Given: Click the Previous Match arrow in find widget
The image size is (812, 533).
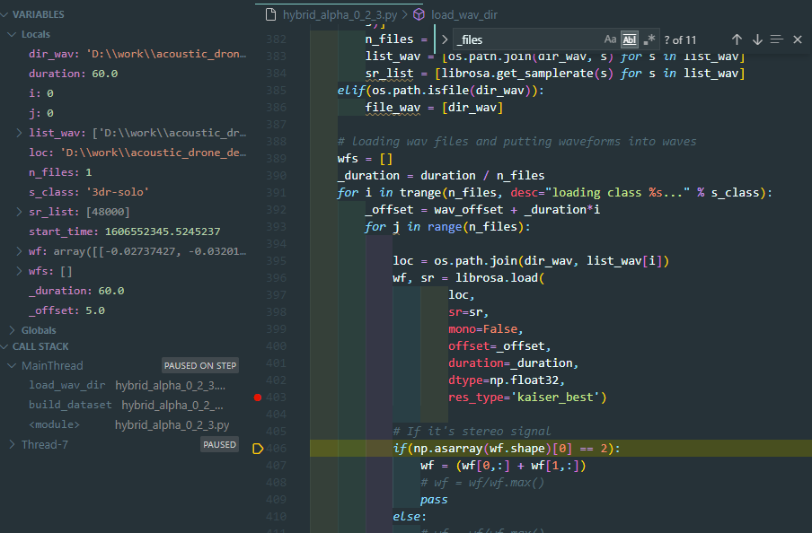Looking at the screenshot, I should [x=737, y=39].
